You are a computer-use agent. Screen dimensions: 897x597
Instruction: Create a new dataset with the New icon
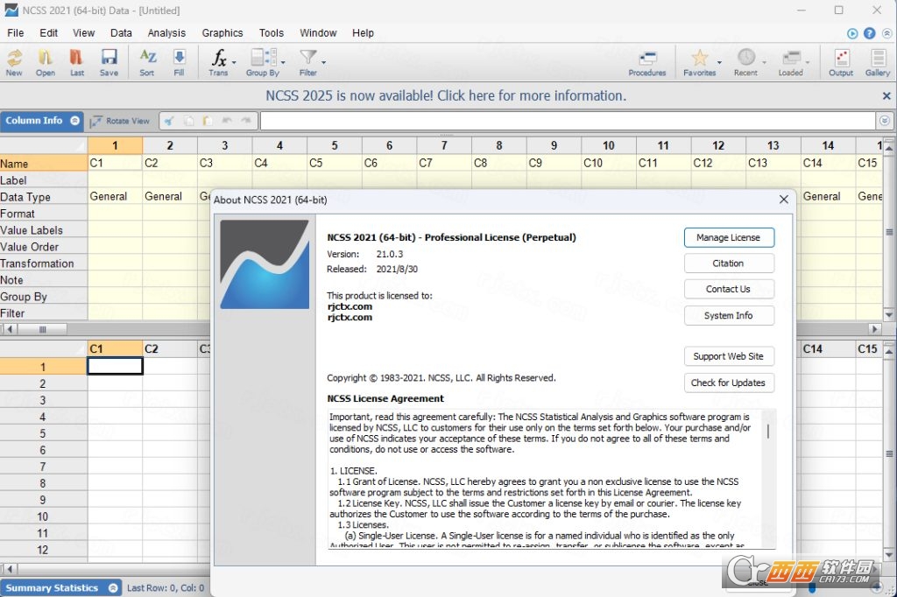14,62
